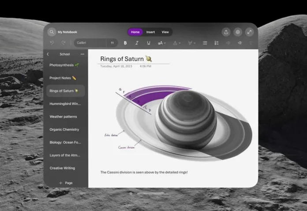Select Rings of Saturn in the page list
This screenshot has height=211, width=307.
pyautogui.click(x=66, y=91)
